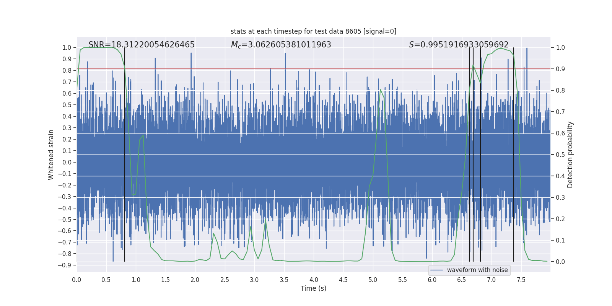The image size is (612, 306).
Task: Click the 0.2 tick on the Whitened strain axis
Action: tap(67, 140)
